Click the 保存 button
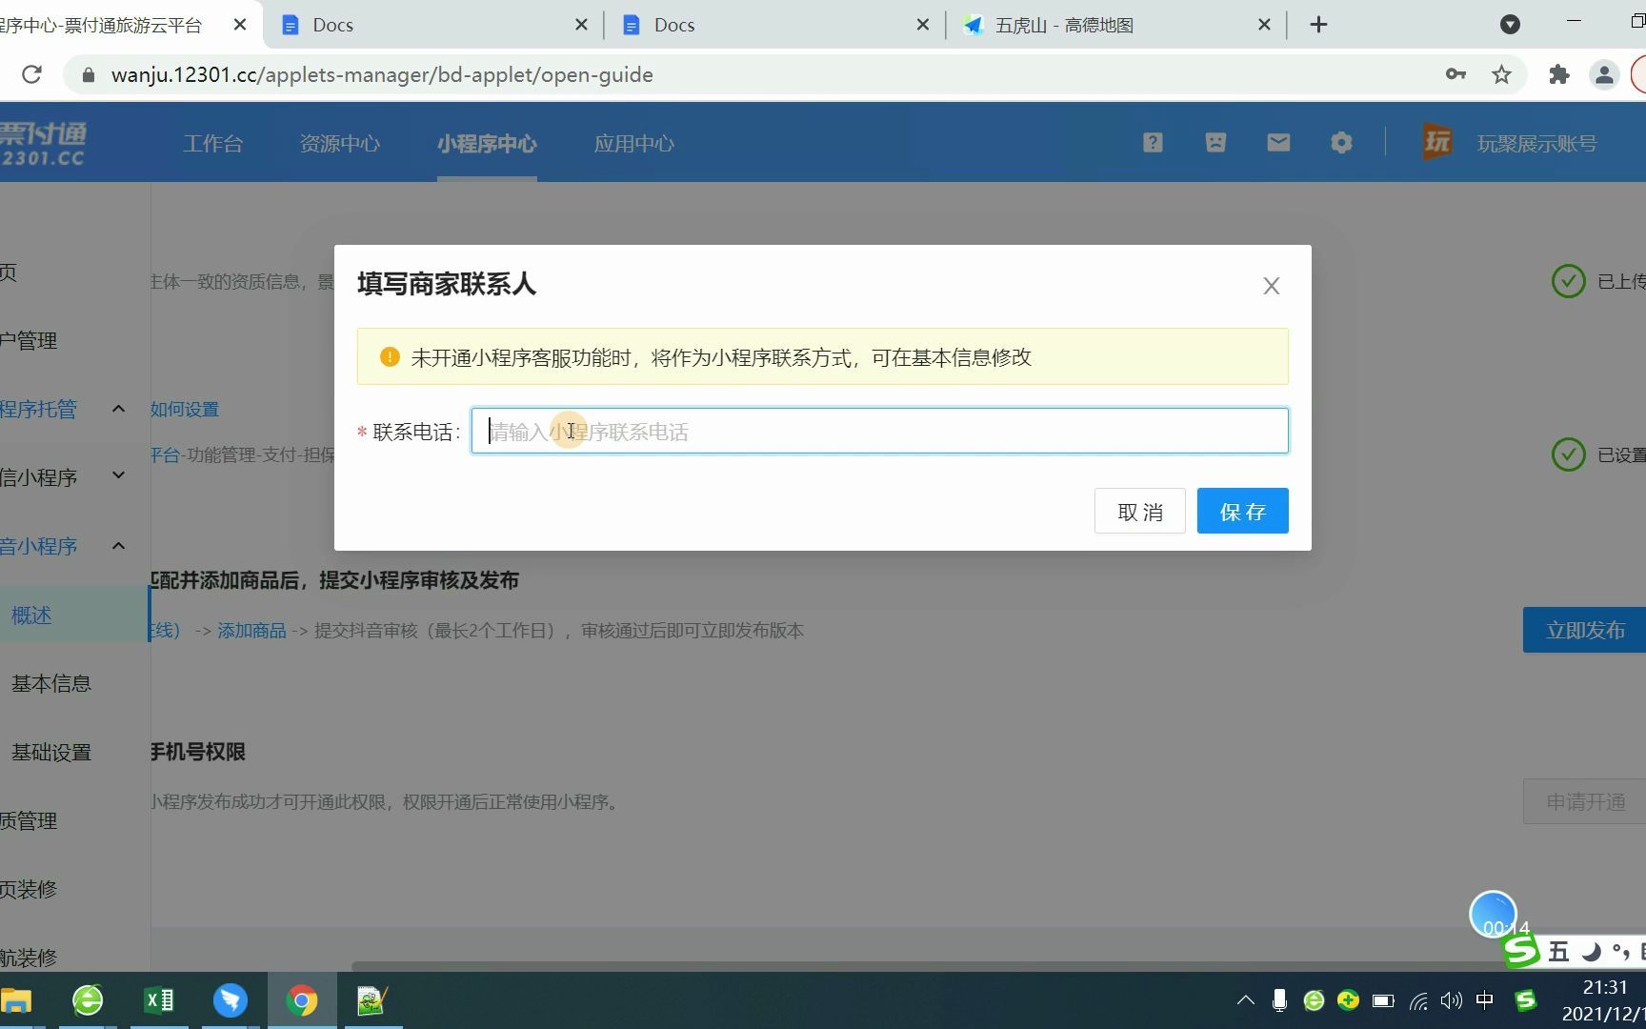The height and width of the screenshot is (1029, 1646). (1242, 512)
